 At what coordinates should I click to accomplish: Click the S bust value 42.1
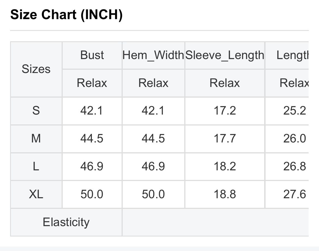click(92, 111)
